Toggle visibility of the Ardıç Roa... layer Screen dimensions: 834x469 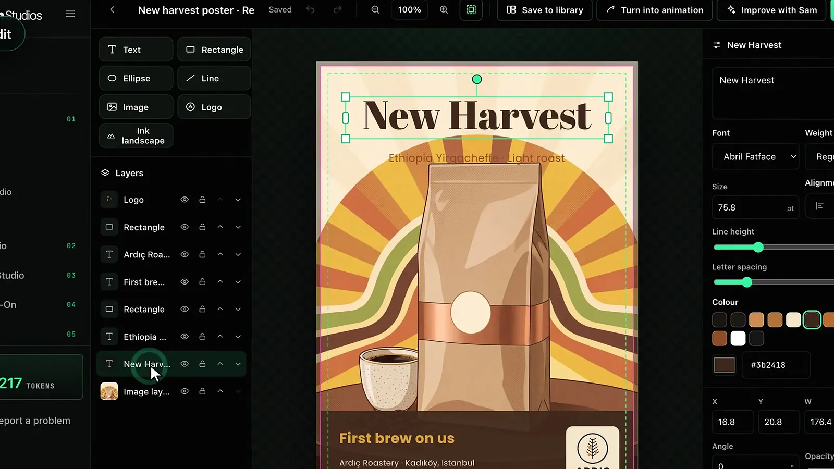tap(185, 254)
